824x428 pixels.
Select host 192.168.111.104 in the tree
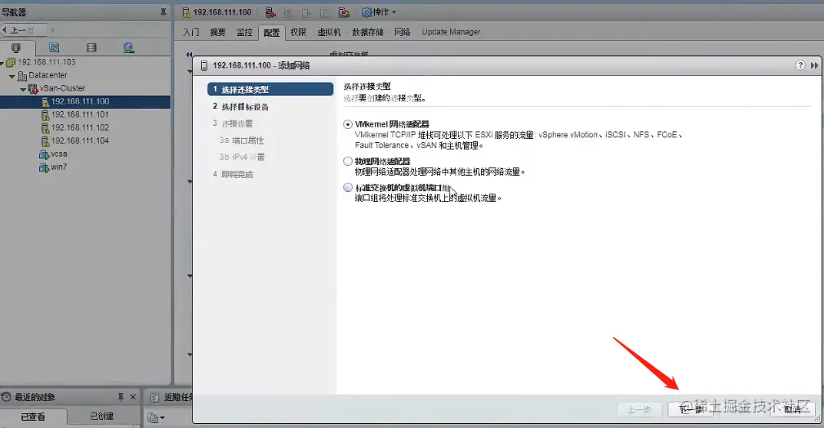click(80, 141)
